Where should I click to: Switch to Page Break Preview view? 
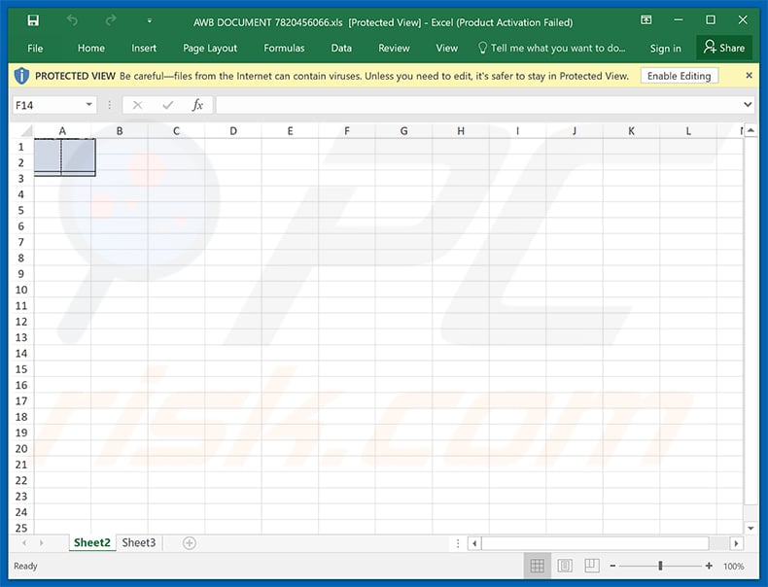[x=592, y=566]
